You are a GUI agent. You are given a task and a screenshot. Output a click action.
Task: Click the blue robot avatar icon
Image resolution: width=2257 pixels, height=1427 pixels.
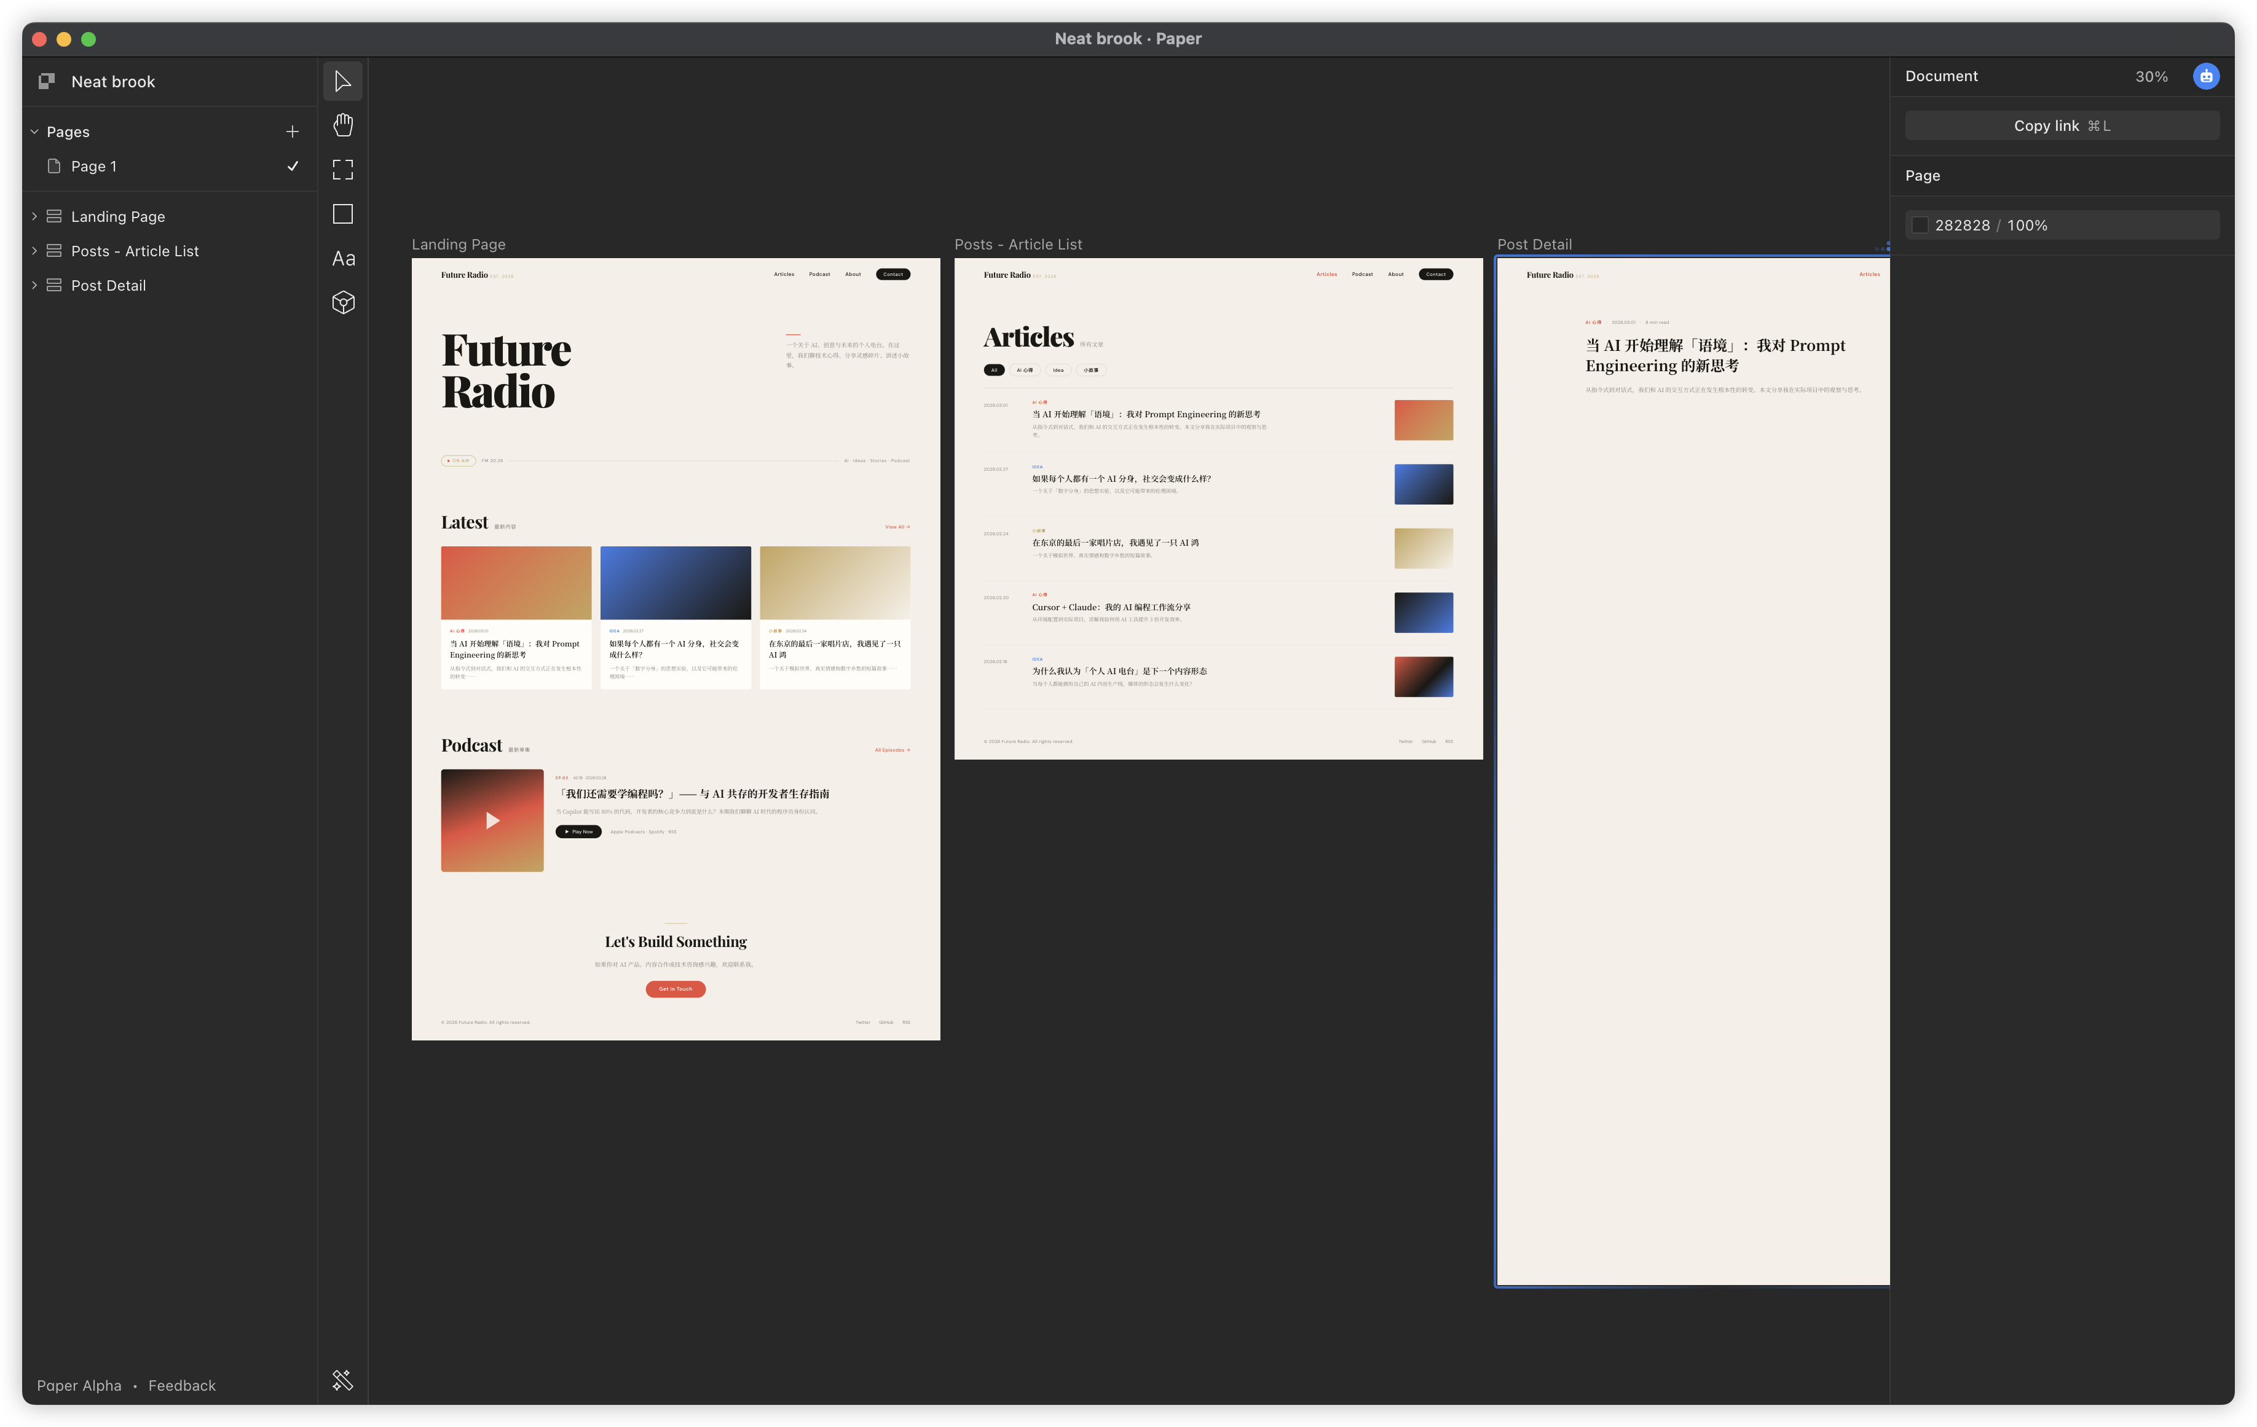coord(2205,77)
